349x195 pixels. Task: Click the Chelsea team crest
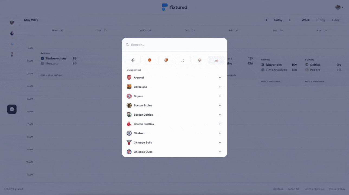129,133
